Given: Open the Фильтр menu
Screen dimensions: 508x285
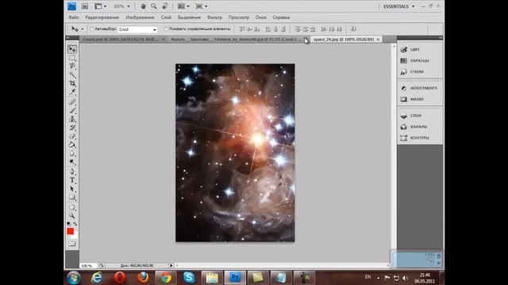Looking at the screenshot, I should tap(214, 17).
